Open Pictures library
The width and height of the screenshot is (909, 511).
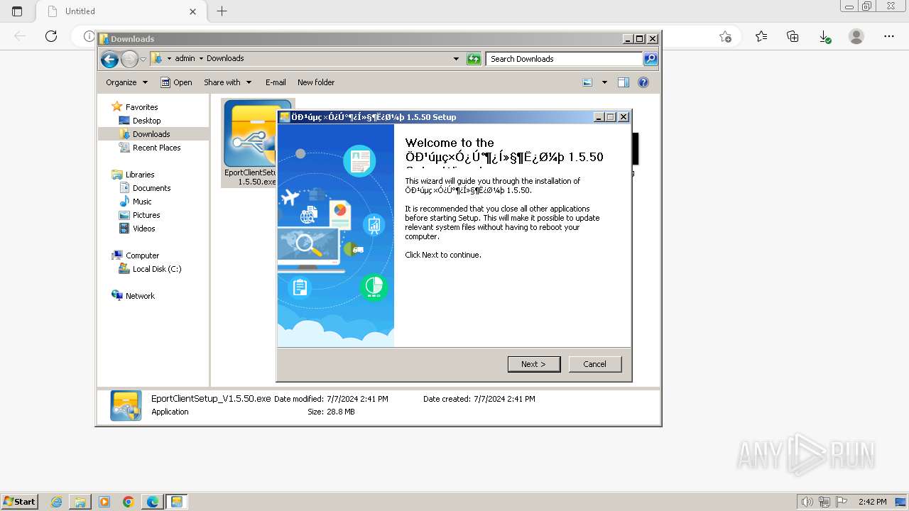(146, 215)
